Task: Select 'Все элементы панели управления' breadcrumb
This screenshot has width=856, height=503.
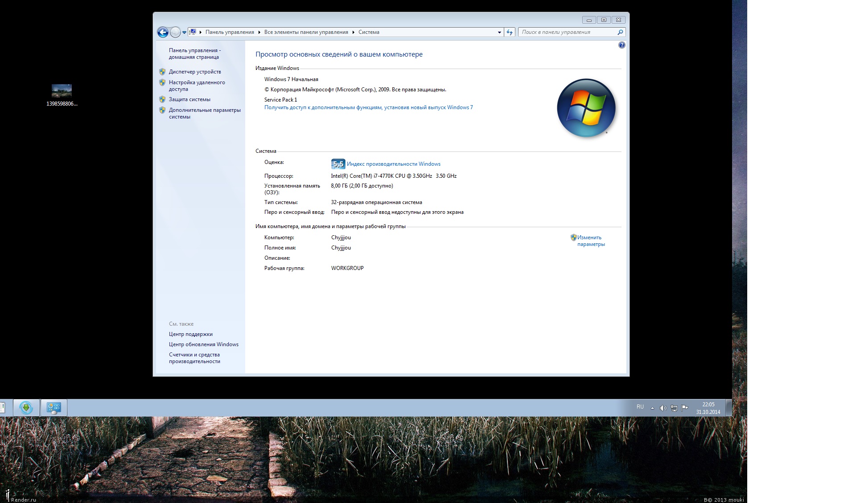Action: [306, 32]
